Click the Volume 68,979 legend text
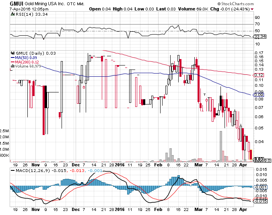The height and width of the screenshot is (215, 272). point(28,66)
